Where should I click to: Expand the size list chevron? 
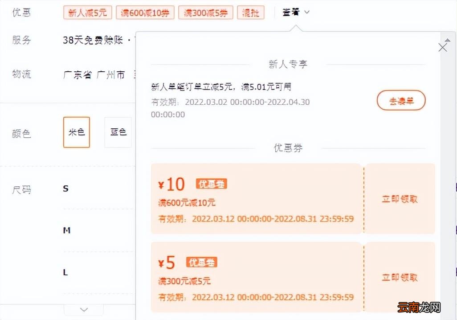pyautogui.click(x=84, y=309)
